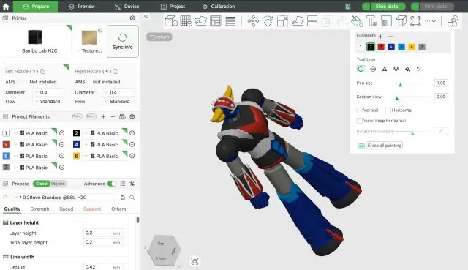
Task: Open the Right Nozzle Flow dropdown
Action: 118,102
